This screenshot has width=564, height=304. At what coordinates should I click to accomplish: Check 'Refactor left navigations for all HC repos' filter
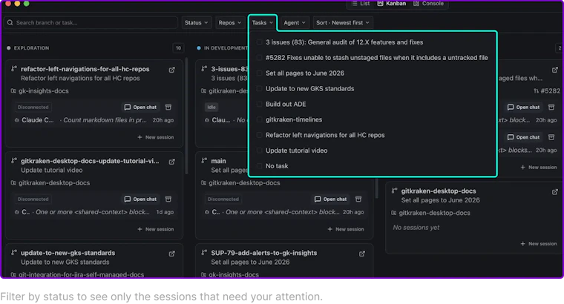(259, 135)
